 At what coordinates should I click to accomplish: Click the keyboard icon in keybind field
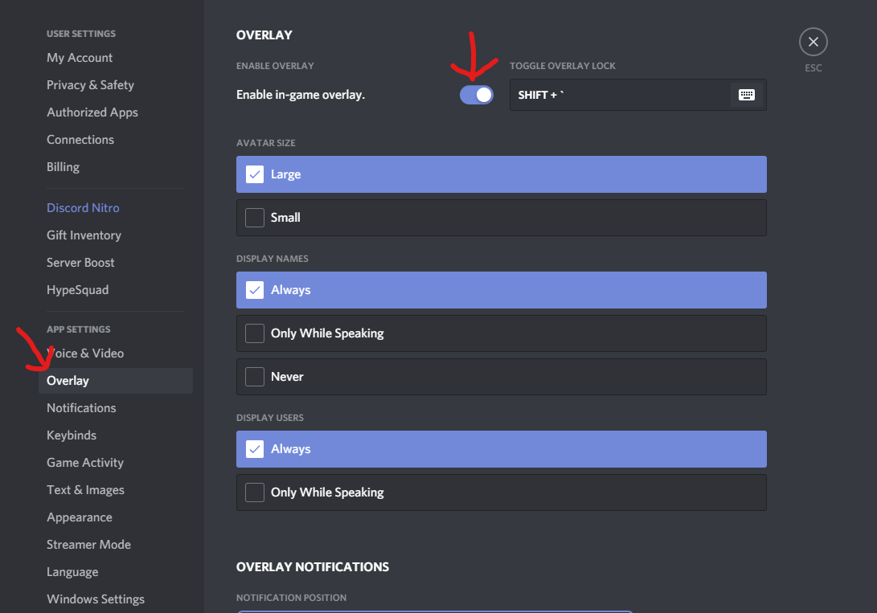(746, 95)
